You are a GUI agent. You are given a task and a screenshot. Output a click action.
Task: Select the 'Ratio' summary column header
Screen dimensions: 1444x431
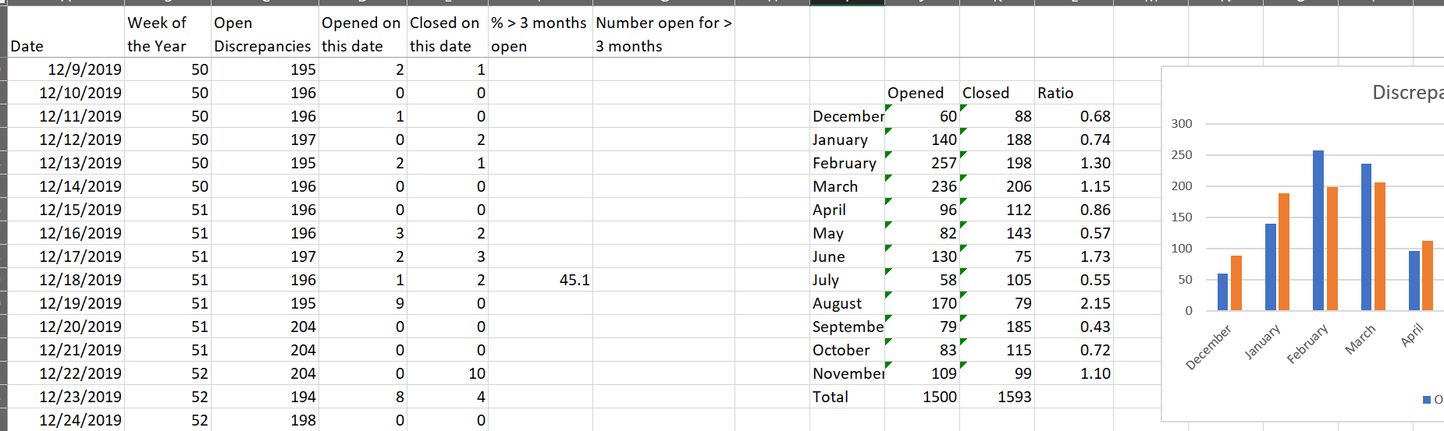(1073, 93)
